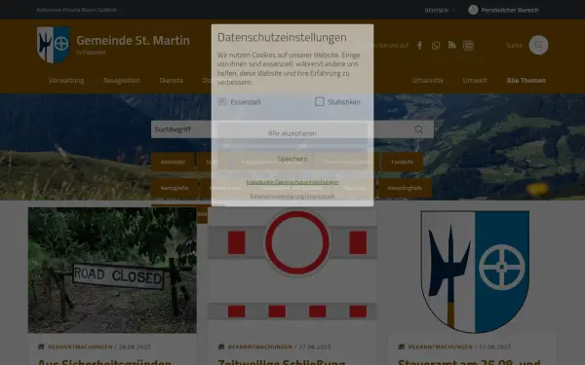This screenshot has width=585, height=365.
Task: Open the Datenschutzerklärung link
Action: pyautogui.click(x=277, y=197)
